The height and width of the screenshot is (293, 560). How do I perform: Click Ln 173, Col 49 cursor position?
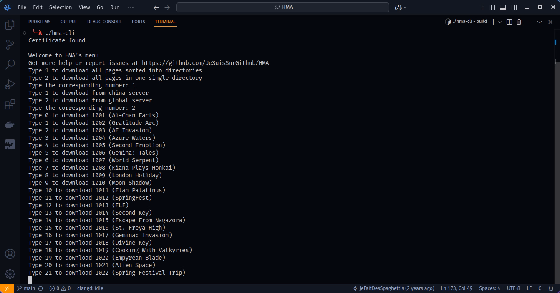coord(457,288)
